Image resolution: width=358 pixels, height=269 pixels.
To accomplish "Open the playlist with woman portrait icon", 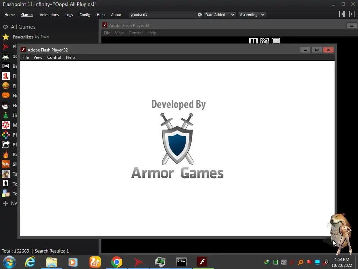I will [x=6, y=174].
